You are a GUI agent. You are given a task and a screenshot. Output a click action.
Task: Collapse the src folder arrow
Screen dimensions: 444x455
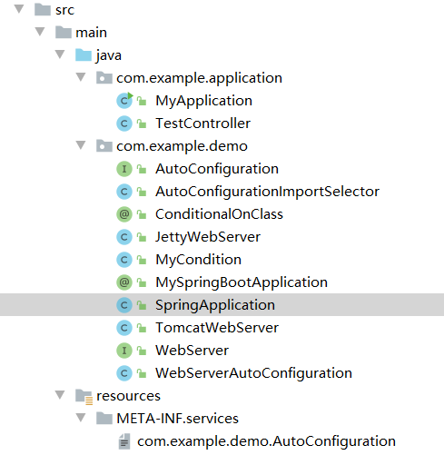pos(19,9)
